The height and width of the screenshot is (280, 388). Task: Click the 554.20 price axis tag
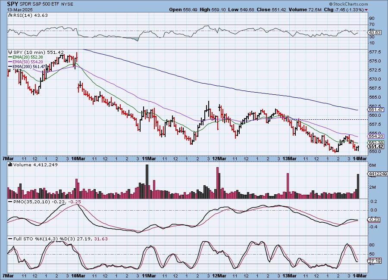point(376,136)
